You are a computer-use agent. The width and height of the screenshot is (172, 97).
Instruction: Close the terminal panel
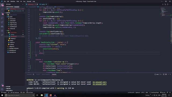coord(170,74)
